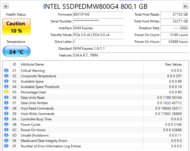Click the Total Host Reads value 37152 GB
Screen dimensions: 190x151
(174, 14)
